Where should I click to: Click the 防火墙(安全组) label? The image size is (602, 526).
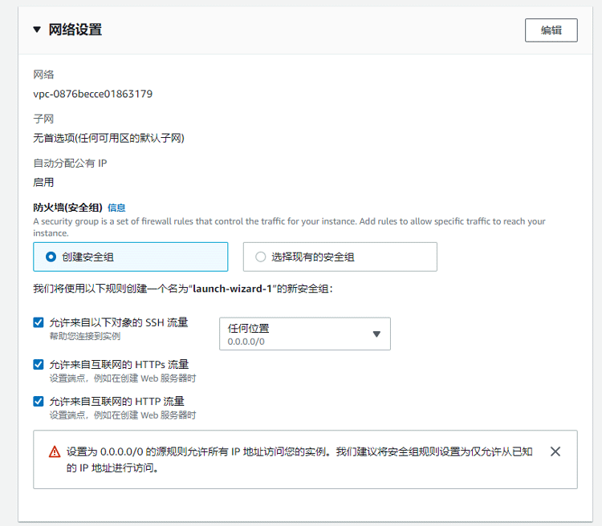click(67, 208)
